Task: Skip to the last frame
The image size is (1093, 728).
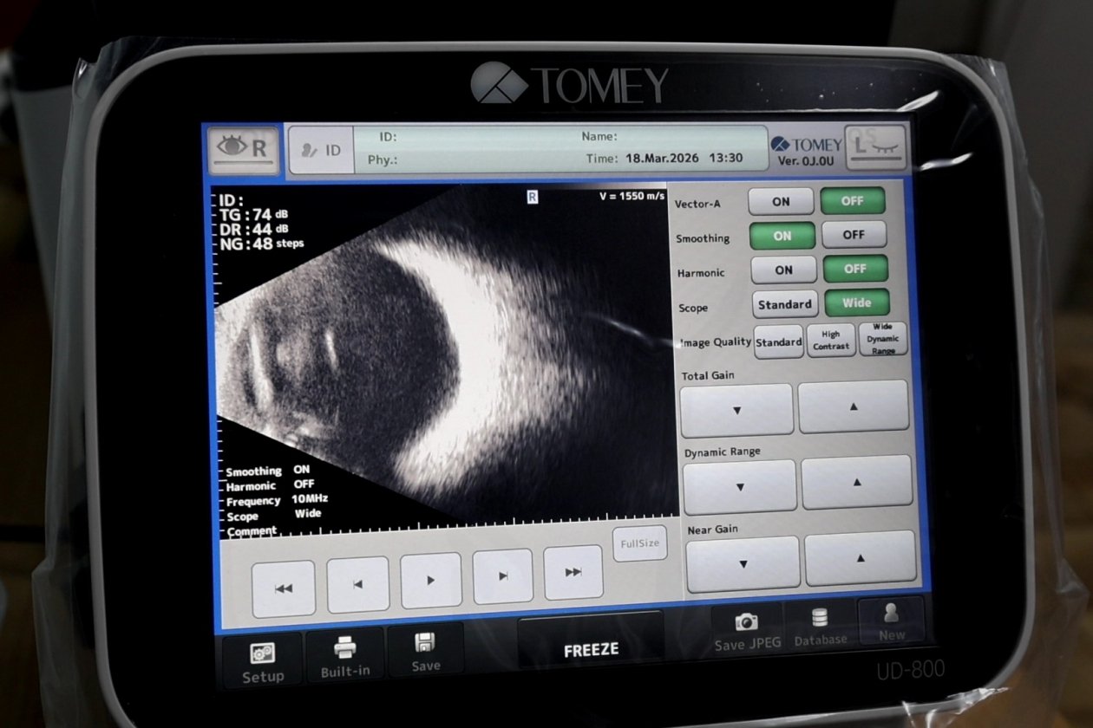Action: coord(573,572)
